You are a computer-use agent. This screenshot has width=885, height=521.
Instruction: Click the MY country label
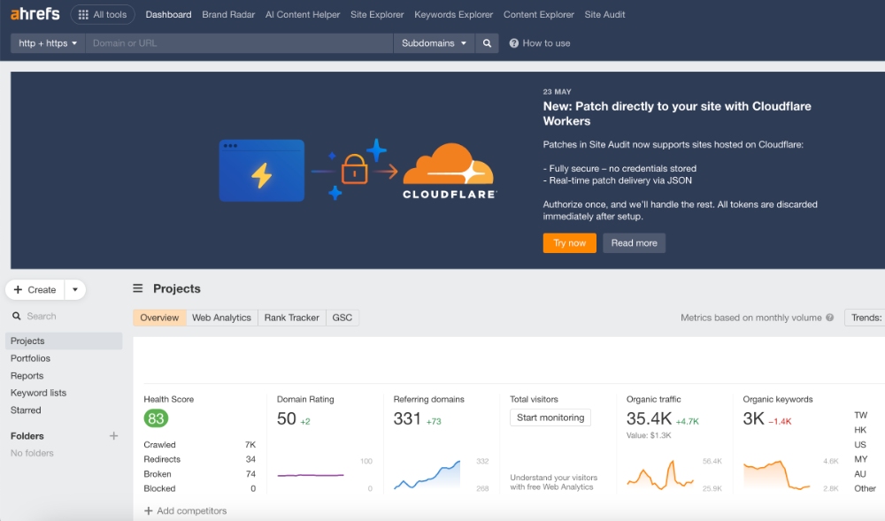pos(861,459)
